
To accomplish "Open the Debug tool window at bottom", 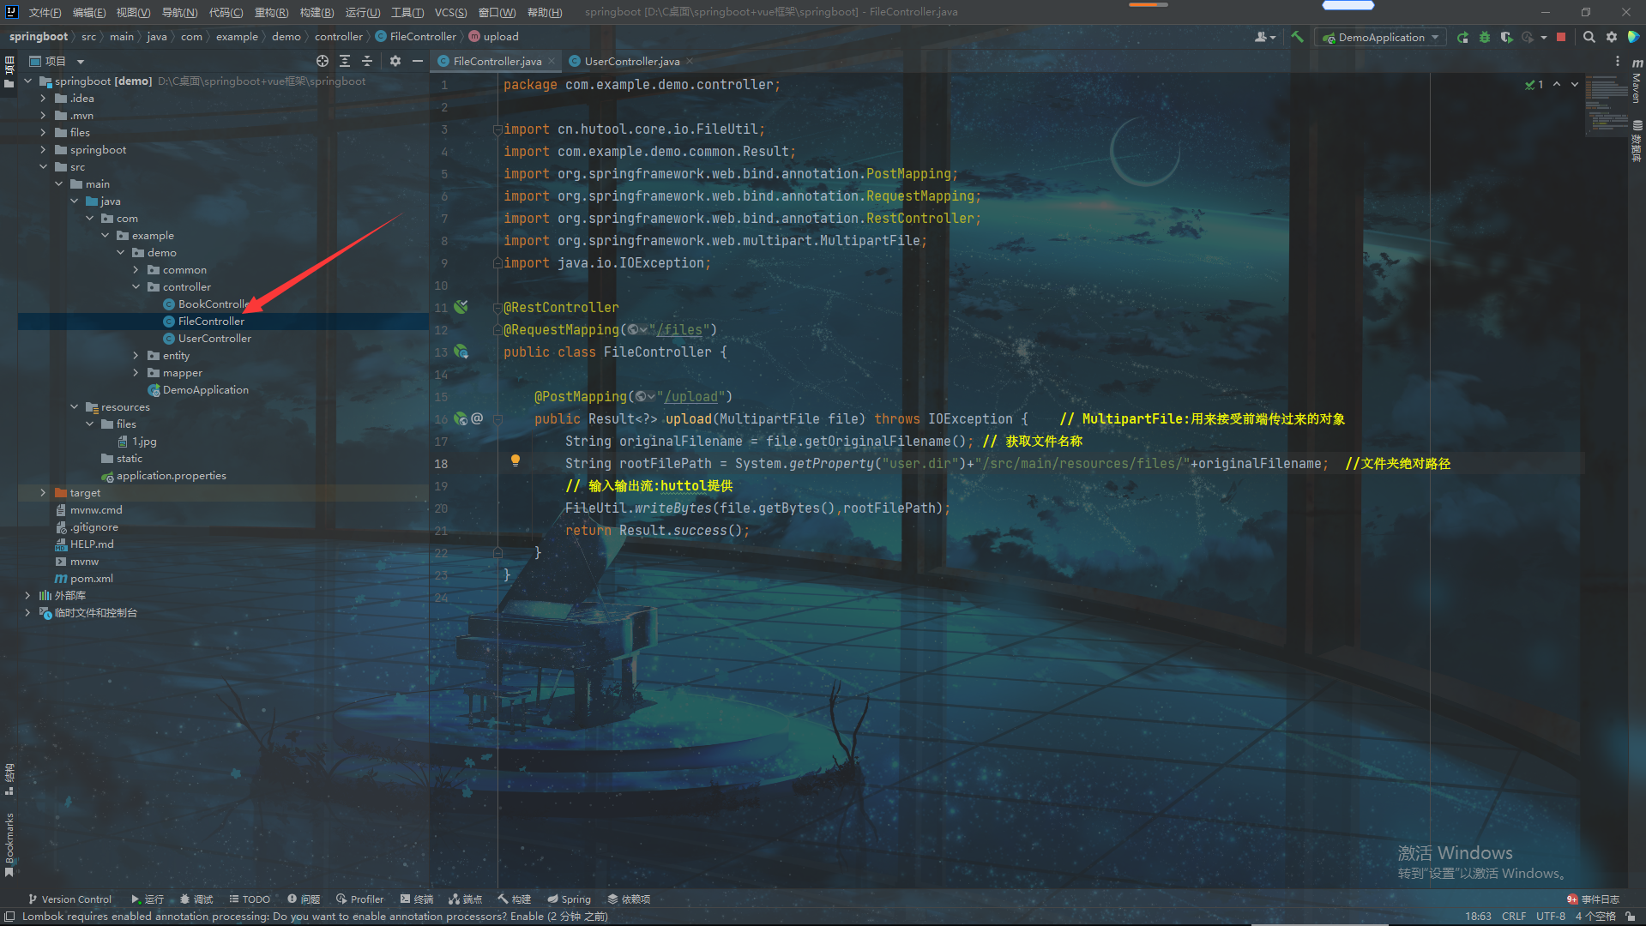I will click(196, 899).
